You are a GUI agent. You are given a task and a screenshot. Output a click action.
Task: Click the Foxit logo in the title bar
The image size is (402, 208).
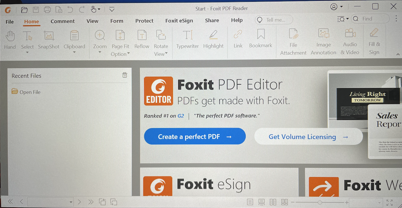tap(8, 10)
